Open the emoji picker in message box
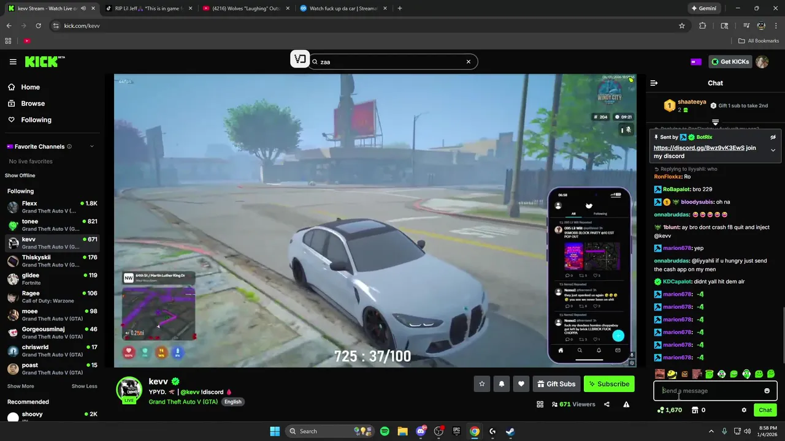This screenshot has height=441, width=785. point(767,391)
